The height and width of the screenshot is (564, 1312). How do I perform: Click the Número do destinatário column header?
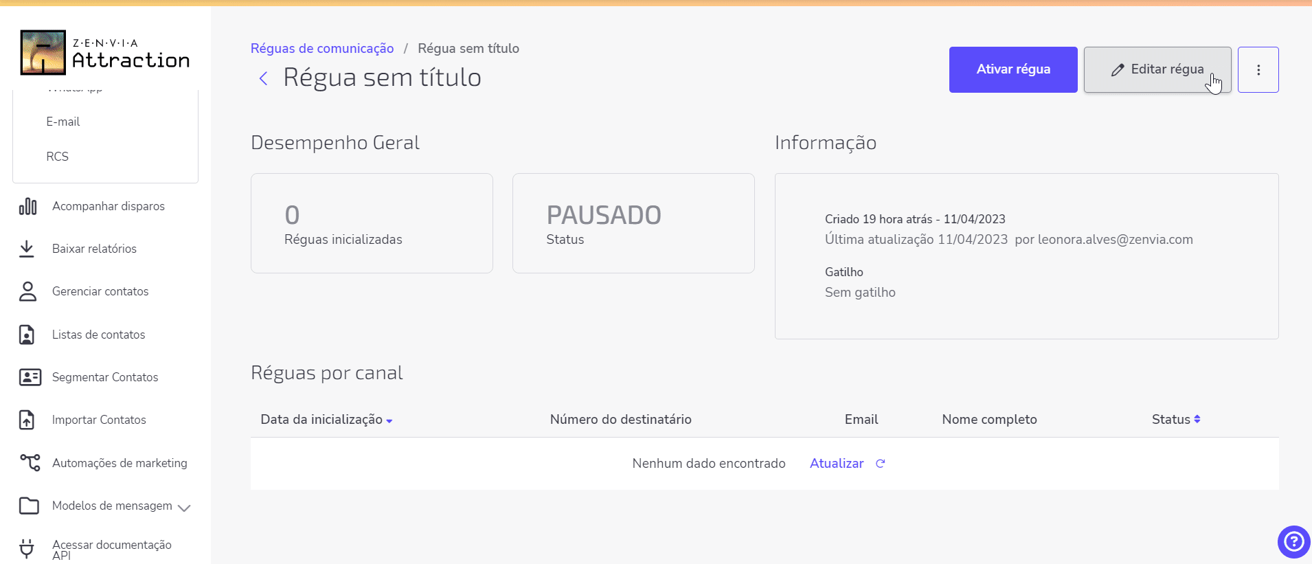pos(621,420)
